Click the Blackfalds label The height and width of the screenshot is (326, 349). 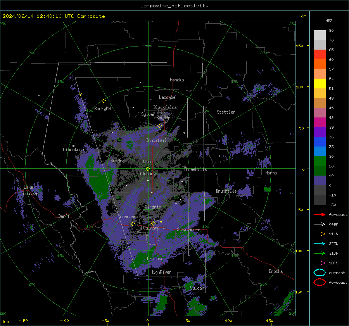165,107
